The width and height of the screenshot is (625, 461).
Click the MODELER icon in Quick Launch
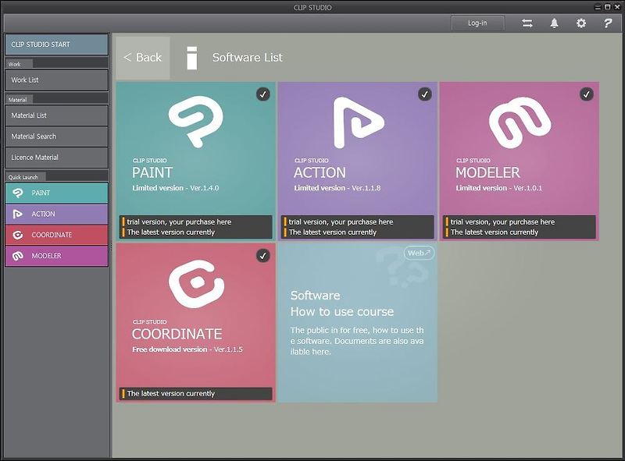pos(17,256)
